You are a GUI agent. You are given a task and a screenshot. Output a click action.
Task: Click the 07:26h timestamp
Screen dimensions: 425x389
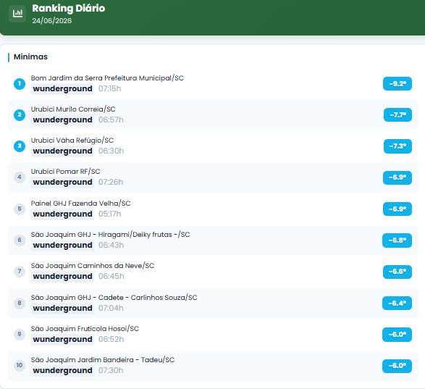[111, 183]
